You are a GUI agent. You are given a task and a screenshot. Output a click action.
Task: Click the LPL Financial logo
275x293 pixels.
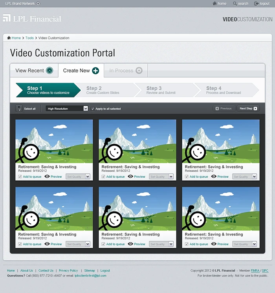pyautogui.click(x=32, y=19)
